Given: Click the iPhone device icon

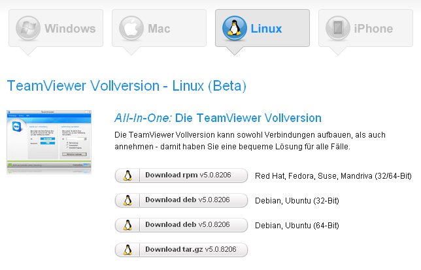Looking at the screenshot, I should tap(338, 28).
